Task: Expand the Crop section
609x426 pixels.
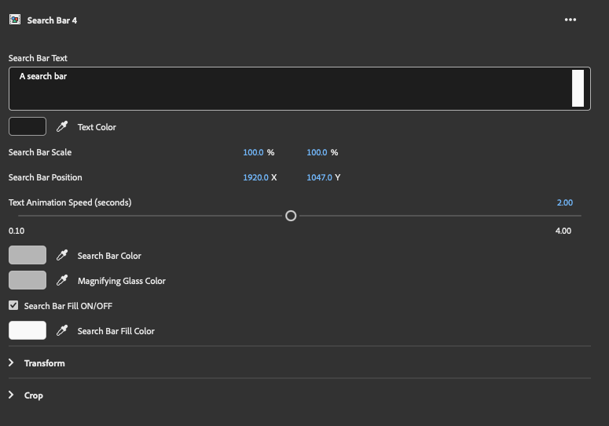Action: (12, 395)
